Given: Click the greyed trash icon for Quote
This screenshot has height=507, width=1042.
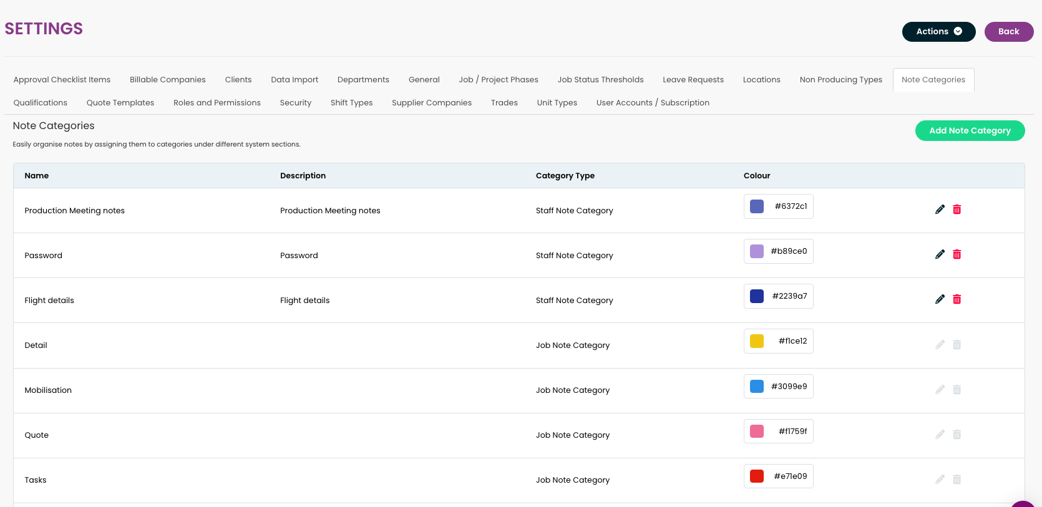Looking at the screenshot, I should (x=957, y=434).
